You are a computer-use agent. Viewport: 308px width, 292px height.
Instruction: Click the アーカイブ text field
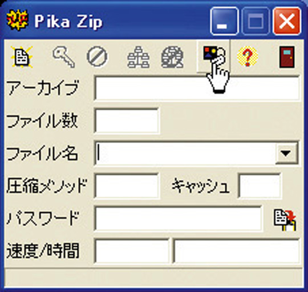pyautogui.click(x=197, y=88)
